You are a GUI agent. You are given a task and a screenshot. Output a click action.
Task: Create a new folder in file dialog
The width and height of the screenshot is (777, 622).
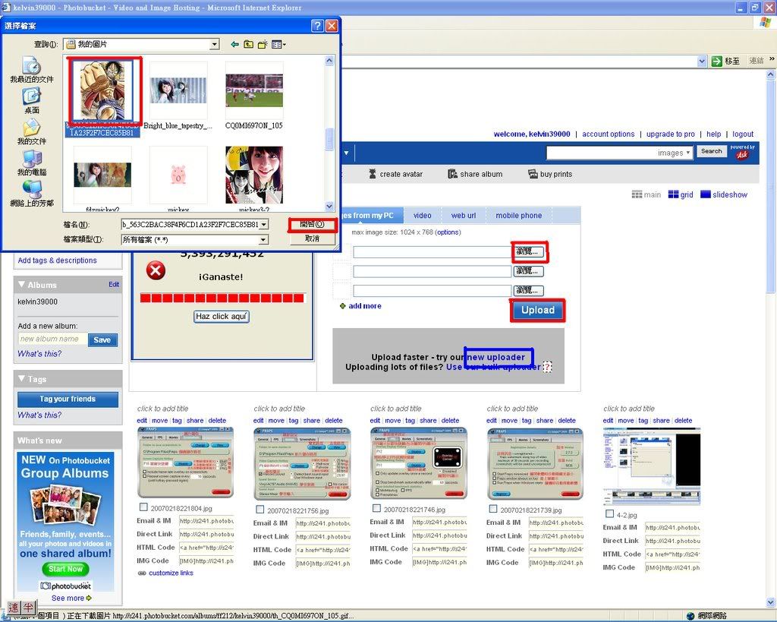[x=262, y=45]
